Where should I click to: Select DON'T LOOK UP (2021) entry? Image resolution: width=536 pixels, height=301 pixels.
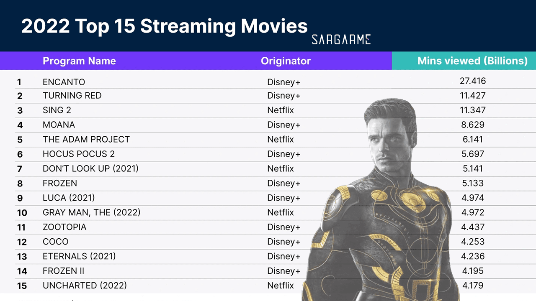[x=90, y=169]
